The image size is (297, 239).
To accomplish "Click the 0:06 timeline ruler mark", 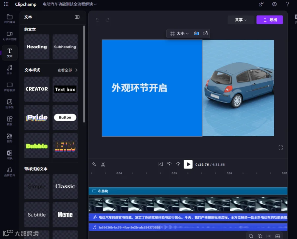I will pyautogui.click(x=229, y=173).
